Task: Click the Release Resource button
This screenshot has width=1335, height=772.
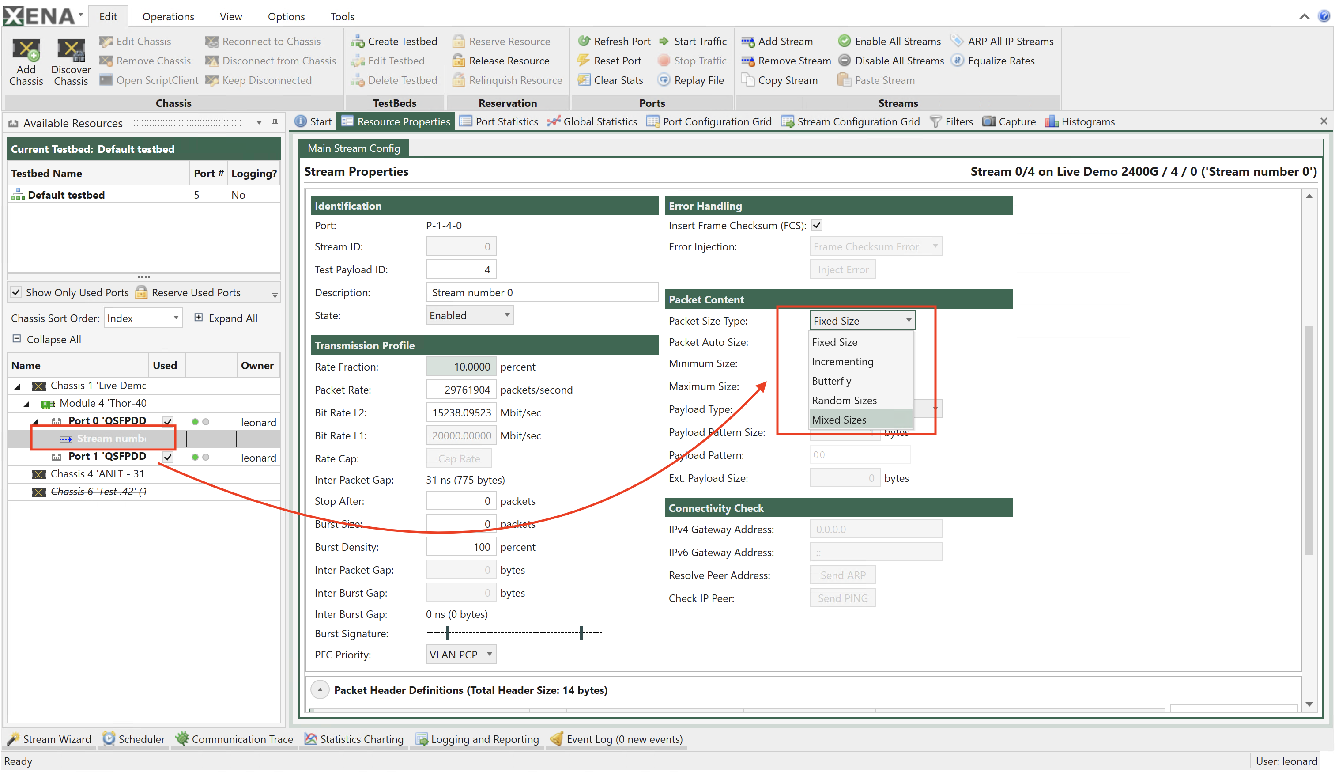Action: 501,61
